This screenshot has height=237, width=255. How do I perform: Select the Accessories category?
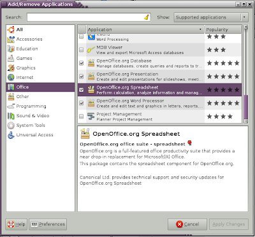[x=40, y=39]
